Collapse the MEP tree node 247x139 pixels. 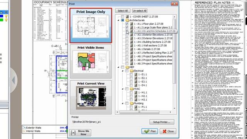tap(118, 67)
